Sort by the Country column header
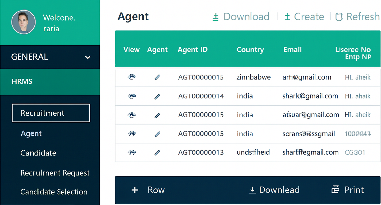 [250, 50]
